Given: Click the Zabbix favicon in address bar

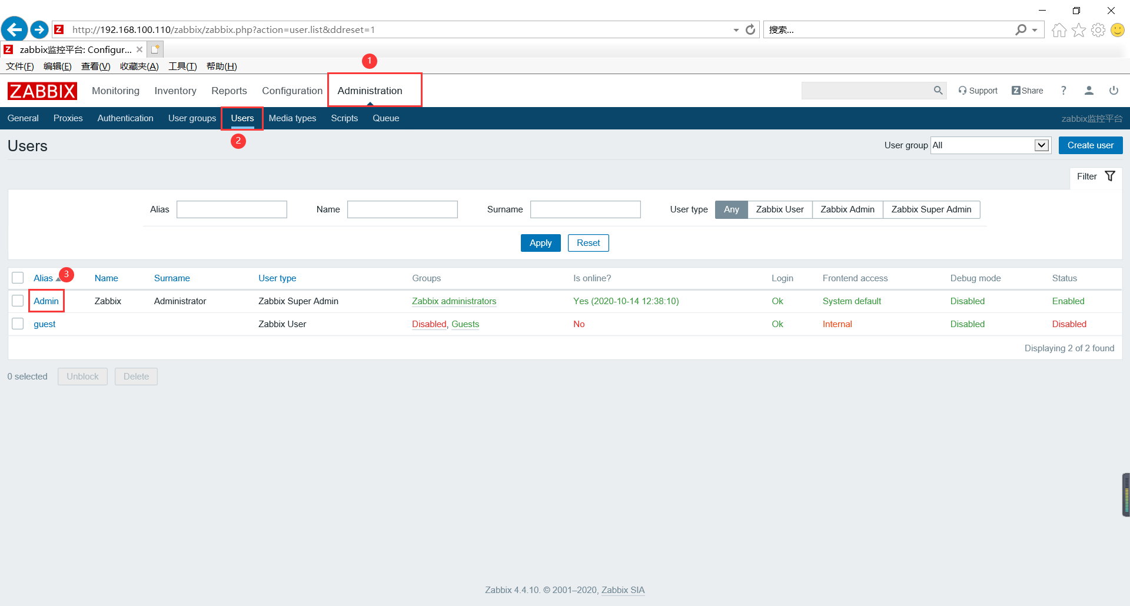Looking at the screenshot, I should (x=59, y=29).
